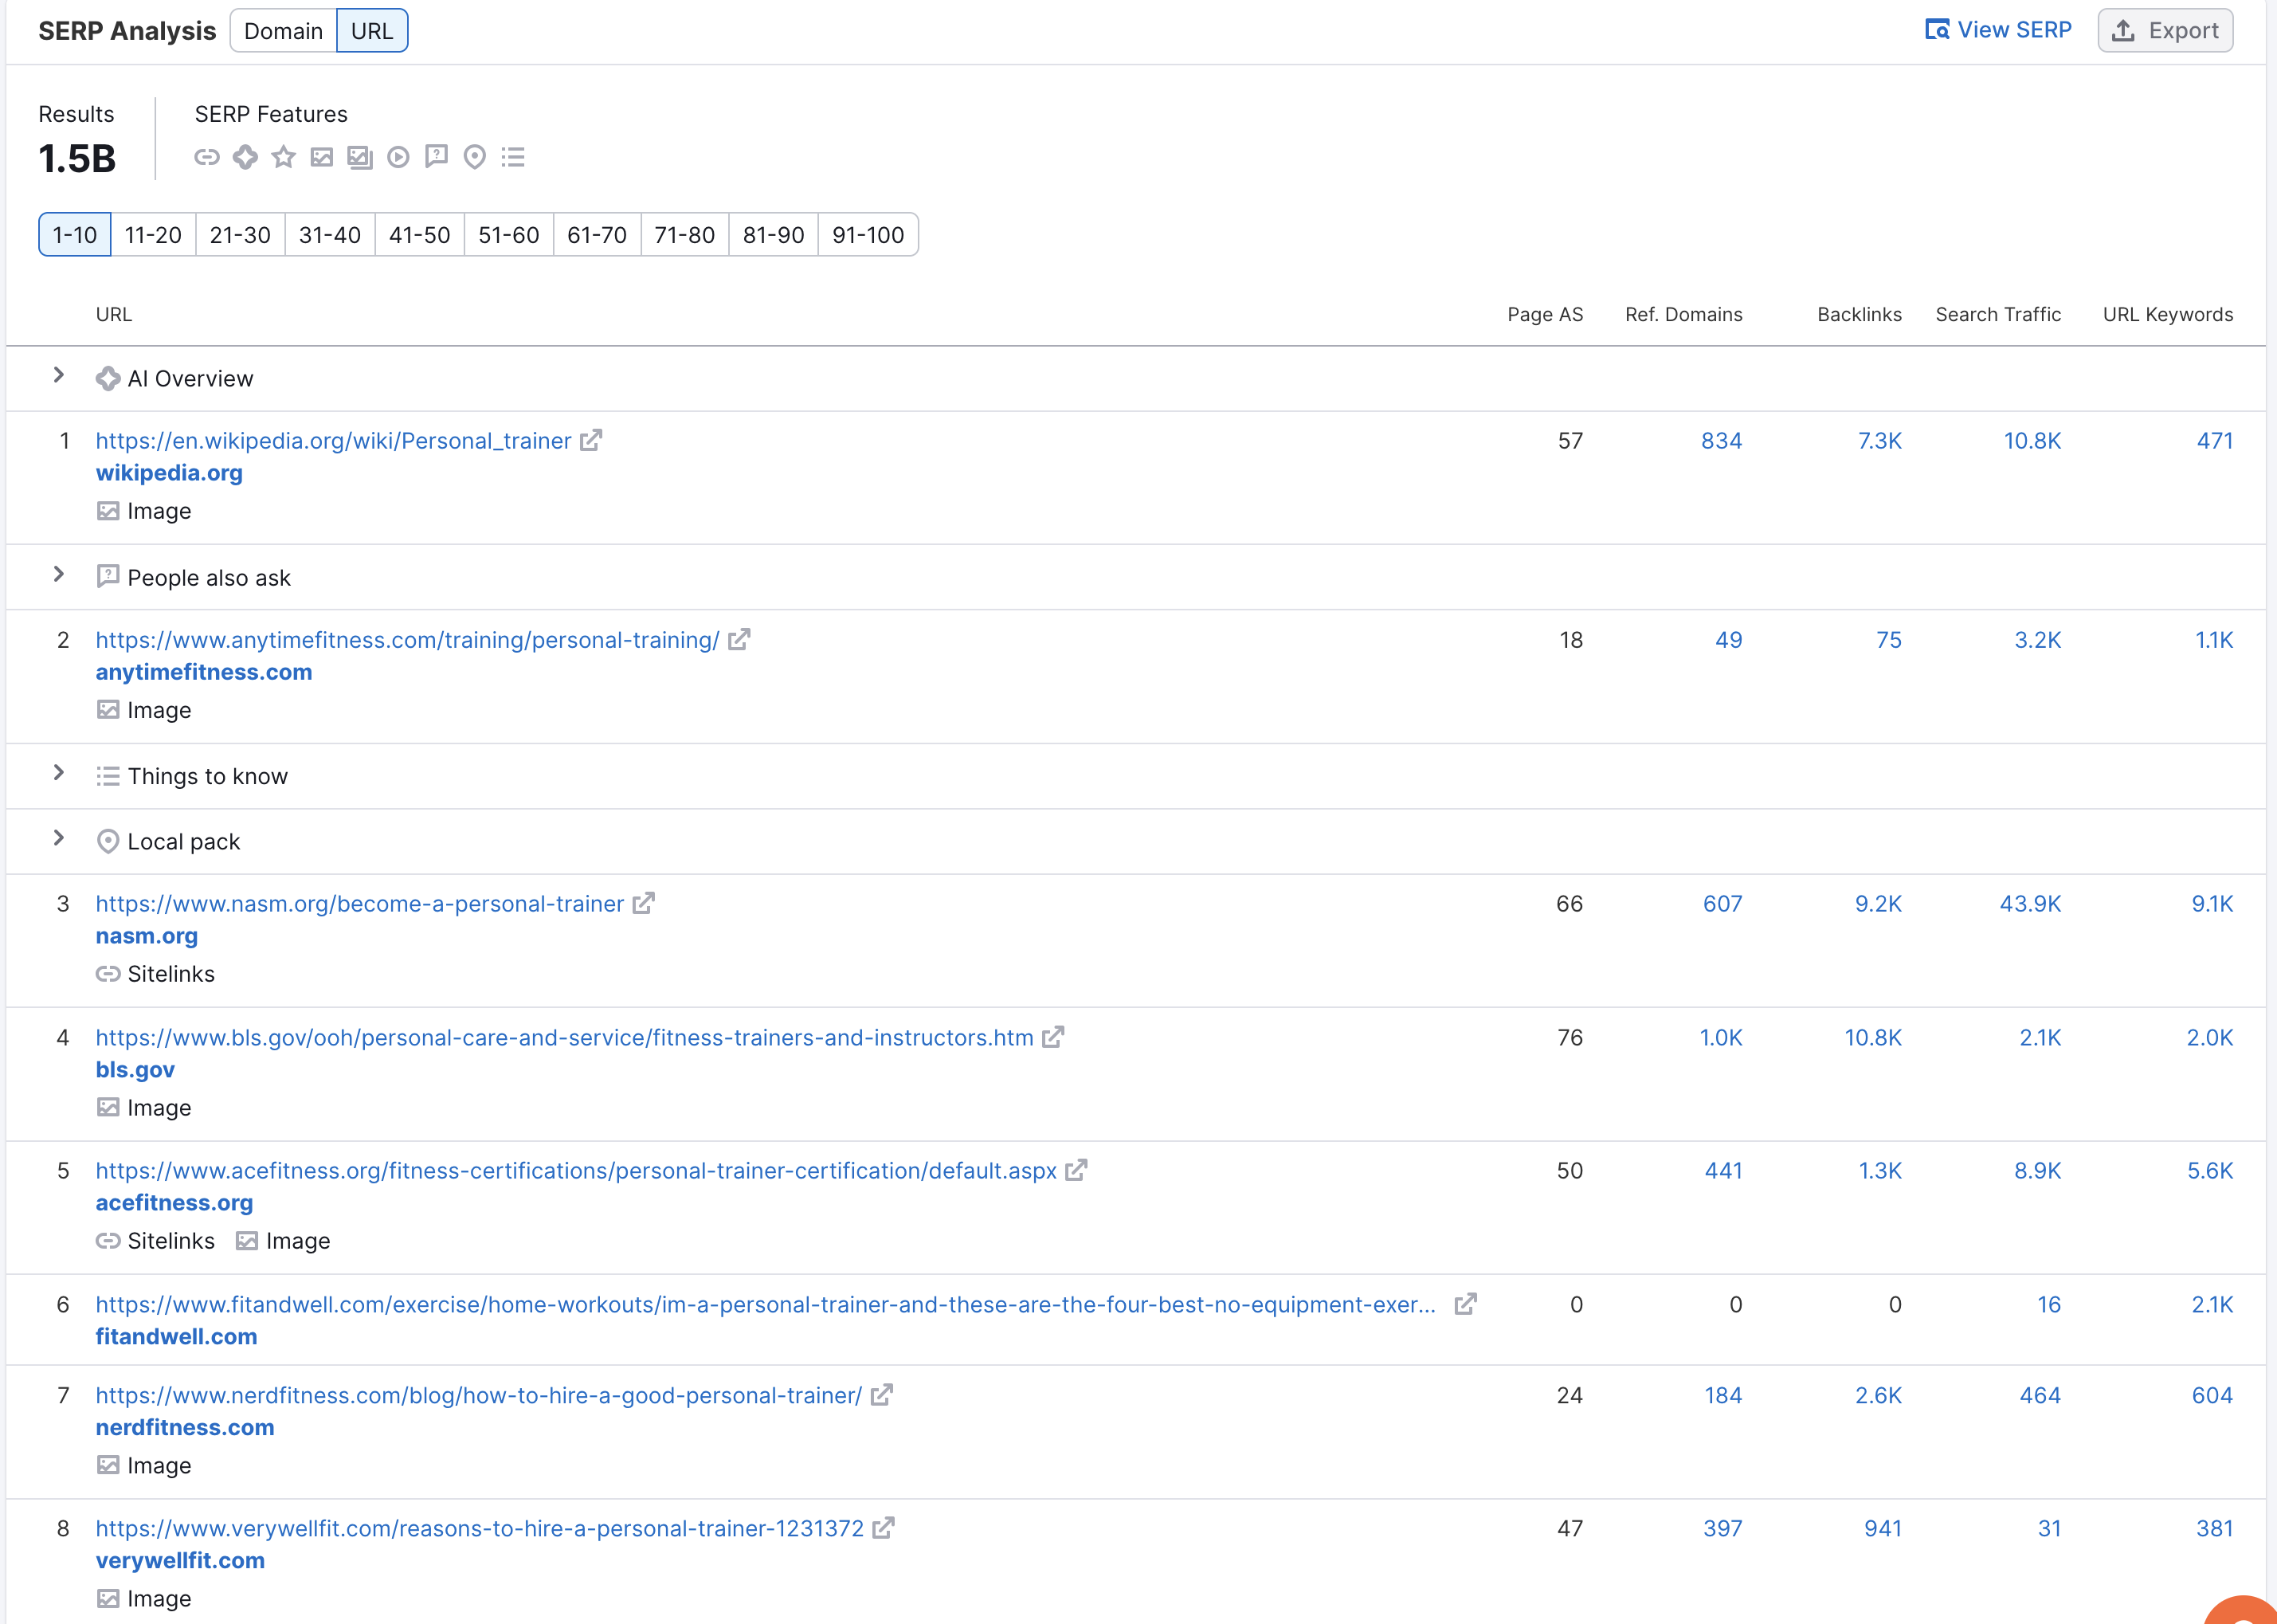Click the Sitelinks icon under acefitness.org
The height and width of the screenshot is (1624, 2277).
pyautogui.click(x=108, y=1241)
